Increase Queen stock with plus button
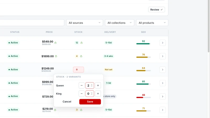This screenshot has width=210, height=118. click(x=98, y=85)
